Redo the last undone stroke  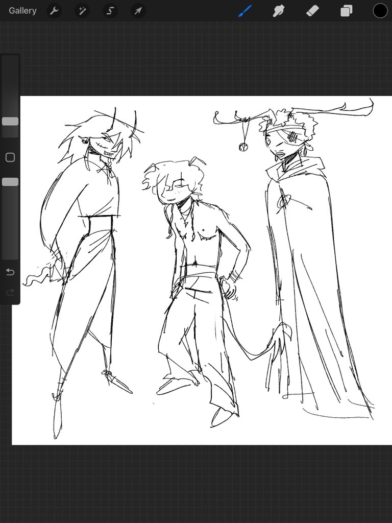pyautogui.click(x=10, y=293)
